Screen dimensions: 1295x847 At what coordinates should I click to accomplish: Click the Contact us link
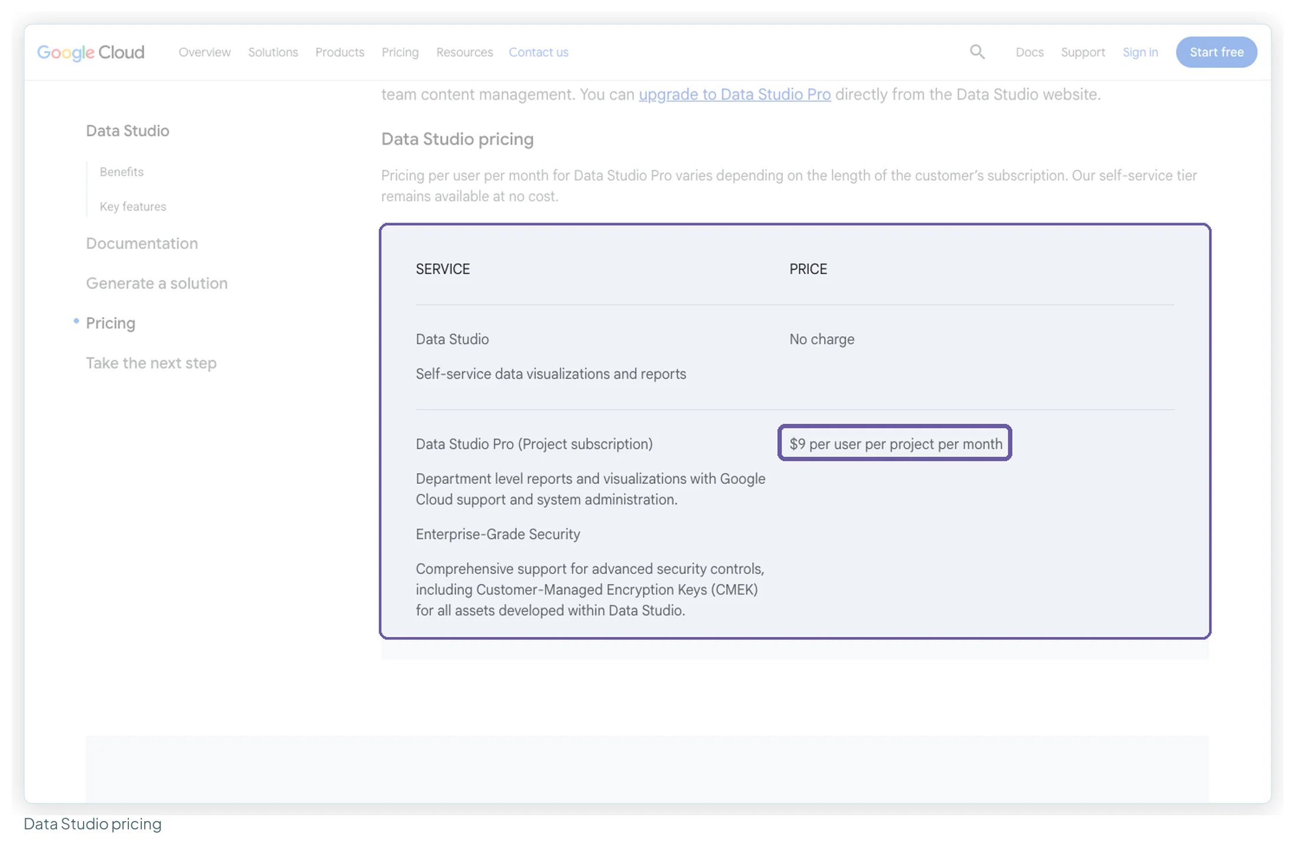click(539, 52)
